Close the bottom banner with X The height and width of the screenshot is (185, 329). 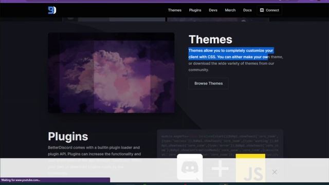274,172
